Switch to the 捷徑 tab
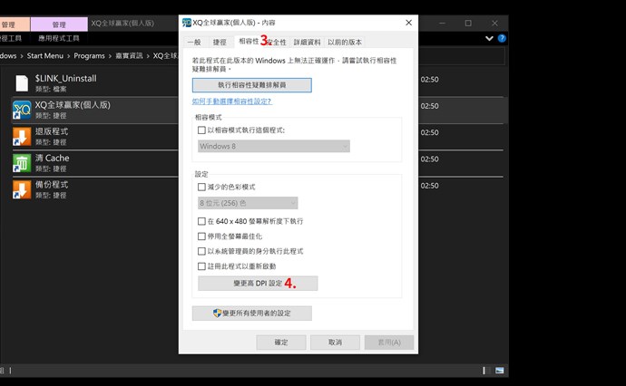The width and height of the screenshot is (626, 386). pyautogui.click(x=220, y=43)
